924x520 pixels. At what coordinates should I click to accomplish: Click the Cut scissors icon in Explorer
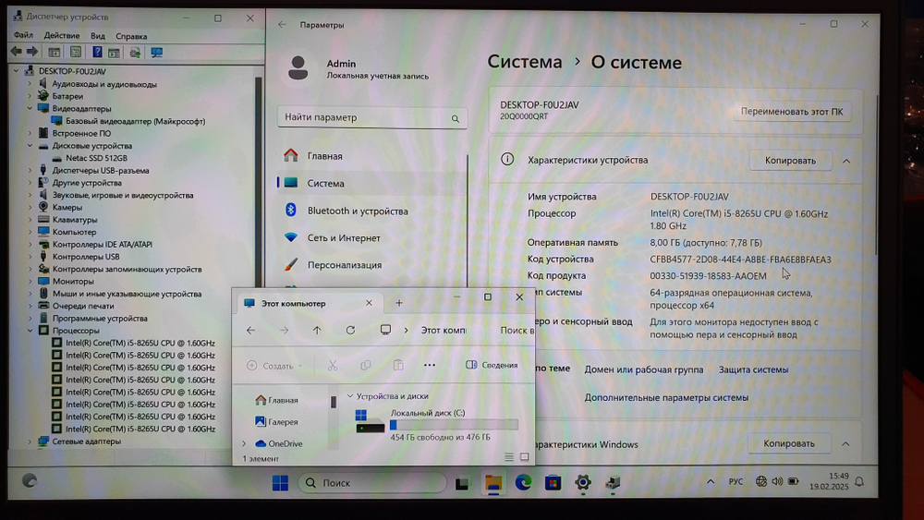pyautogui.click(x=333, y=366)
